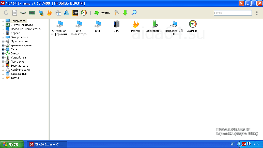Open the gear and checklist toolbar icon
The image size is (263, 148).
tap(58, 13)
